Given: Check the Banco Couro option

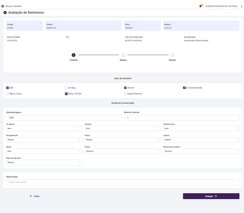Looking at the screenshot, I should [7, 94].
